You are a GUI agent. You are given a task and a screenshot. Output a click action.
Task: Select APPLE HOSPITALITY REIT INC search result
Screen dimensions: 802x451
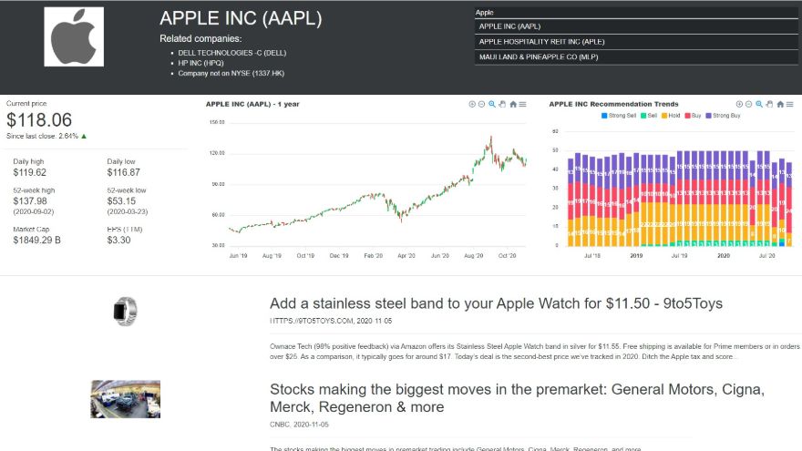click(x=636, y=41)
